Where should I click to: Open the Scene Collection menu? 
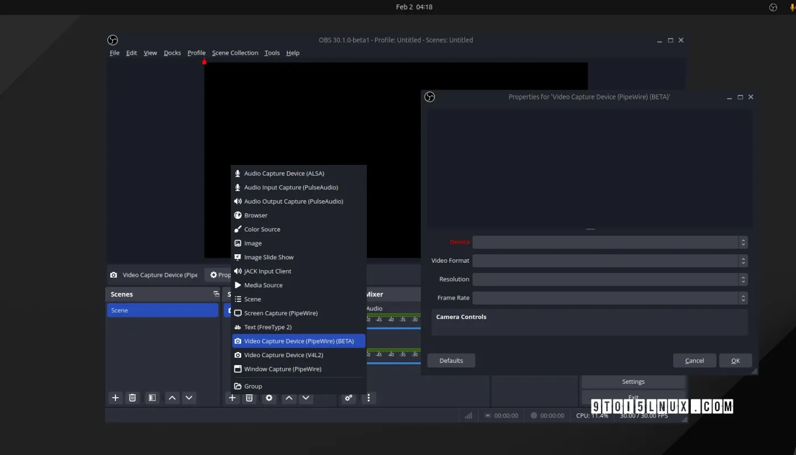pos(235,52)
